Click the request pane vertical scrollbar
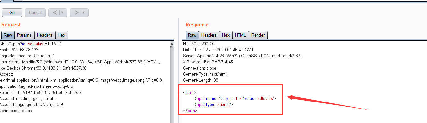 172,82
